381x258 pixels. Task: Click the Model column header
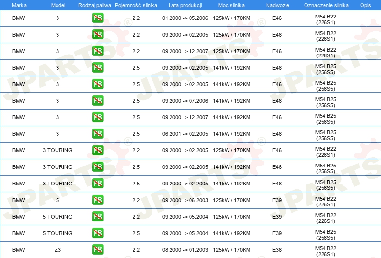coord(58,5)
